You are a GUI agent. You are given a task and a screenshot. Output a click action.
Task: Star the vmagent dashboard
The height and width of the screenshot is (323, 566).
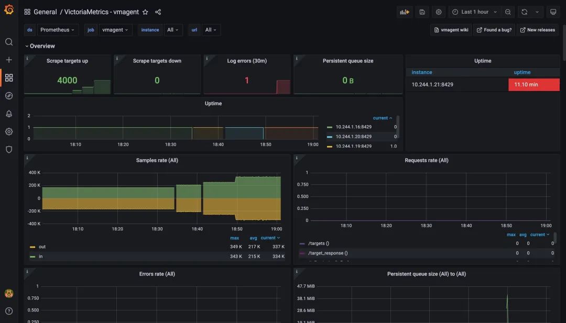point(145,12)
